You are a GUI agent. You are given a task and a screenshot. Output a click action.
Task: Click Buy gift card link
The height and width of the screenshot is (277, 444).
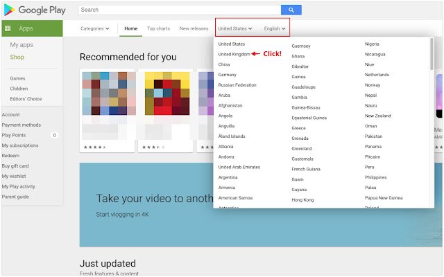click(x=15, y=166)
